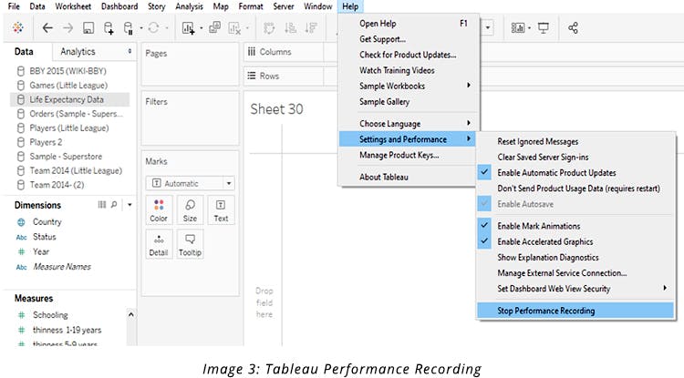684x378 pixels.
Task: Select Life Expectancy Data source
Action: [70, 99]
